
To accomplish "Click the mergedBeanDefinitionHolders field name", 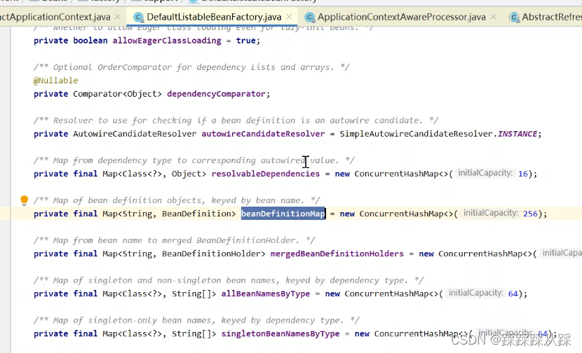I will click(x=337, y=254).
